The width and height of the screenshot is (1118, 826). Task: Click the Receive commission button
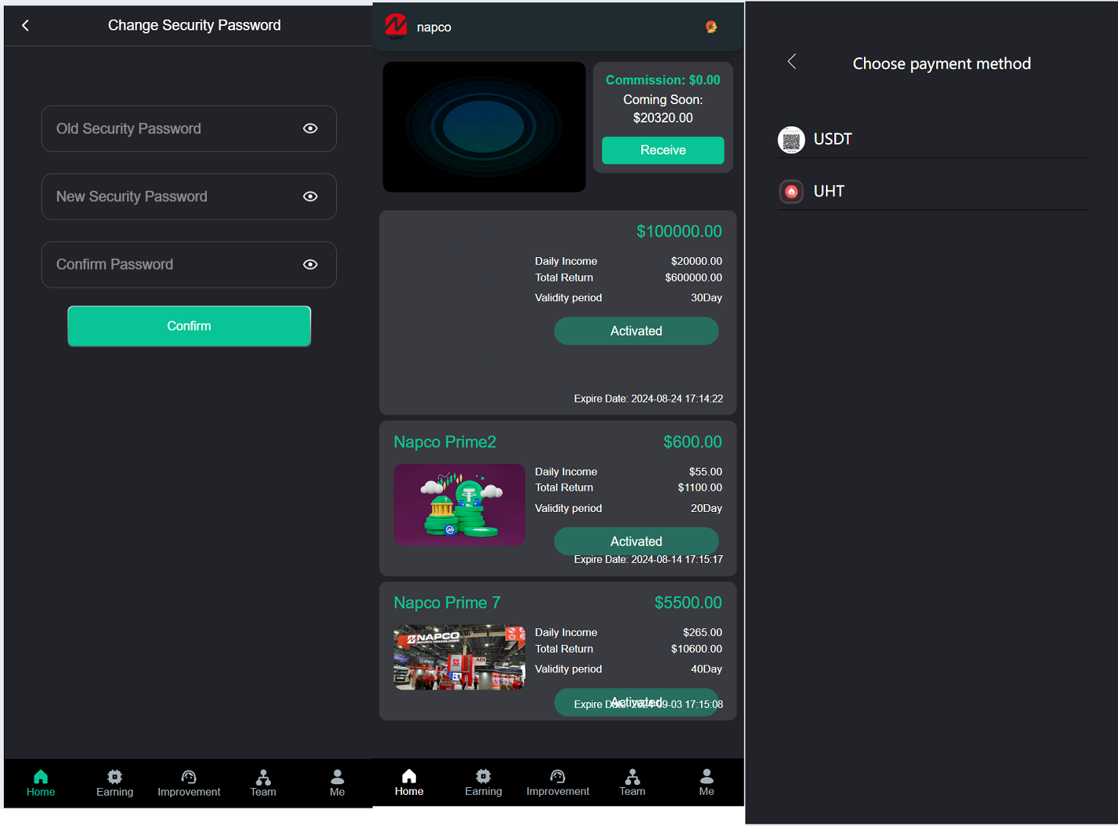[663, 151]
